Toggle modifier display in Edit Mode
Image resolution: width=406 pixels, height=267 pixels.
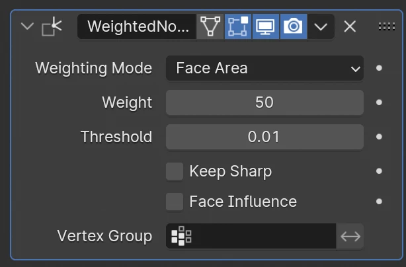tap(238, 26)
